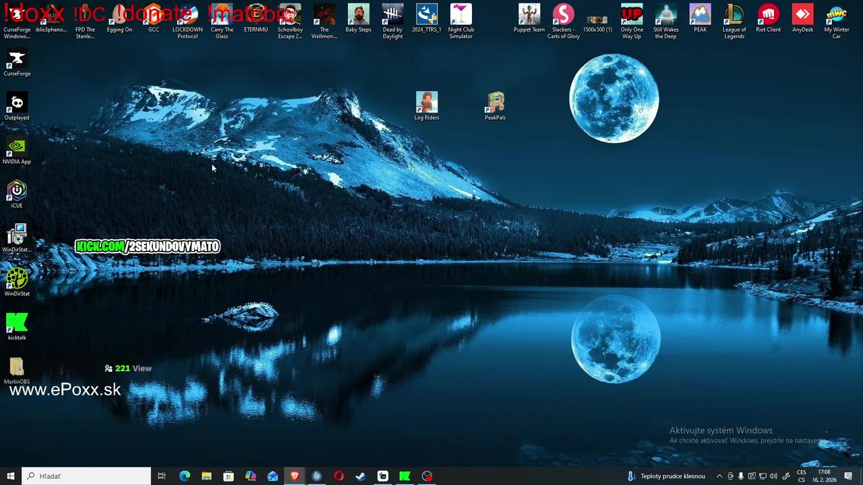
Task: Open the Opera browser taskbar icon
Action: pos(338,476)
